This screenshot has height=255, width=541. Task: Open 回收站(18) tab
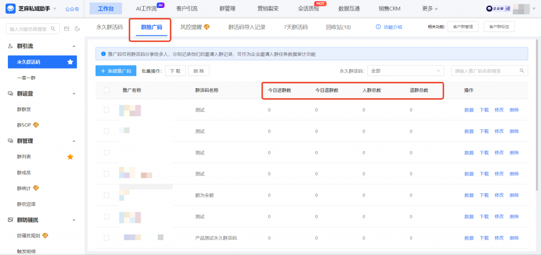338,27
